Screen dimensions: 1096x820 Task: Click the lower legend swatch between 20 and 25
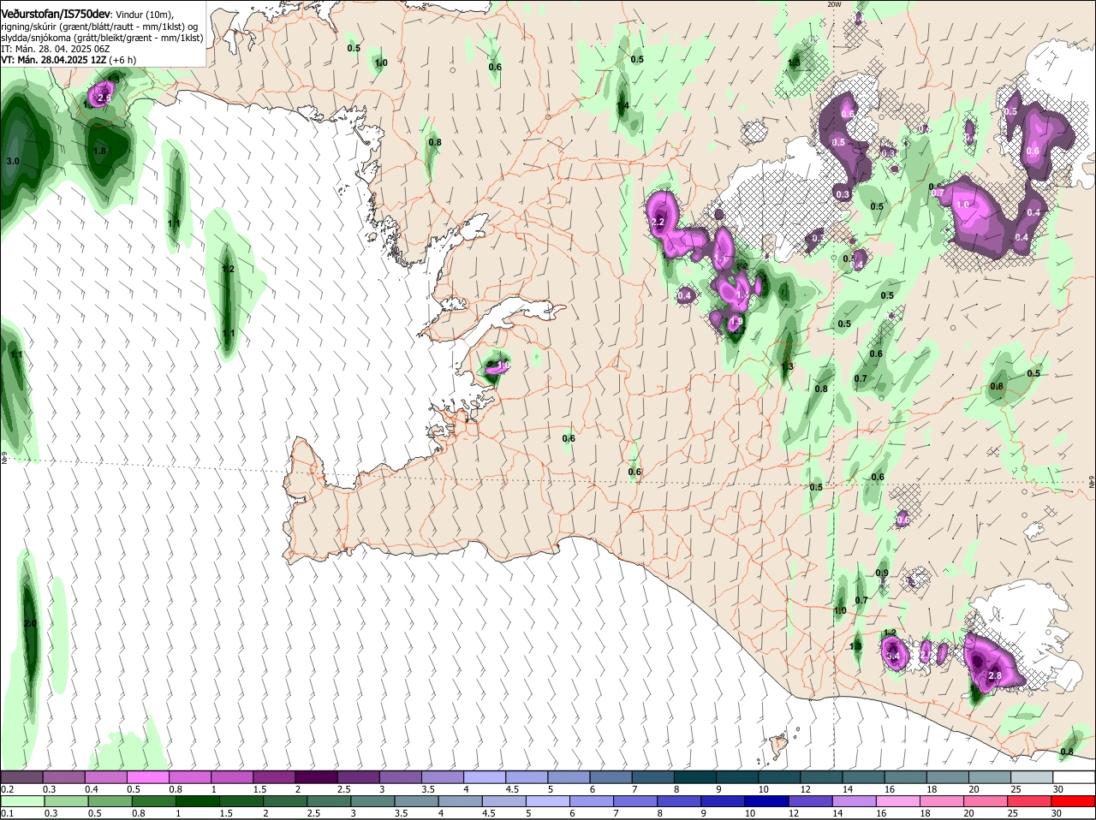pos(987,801)
